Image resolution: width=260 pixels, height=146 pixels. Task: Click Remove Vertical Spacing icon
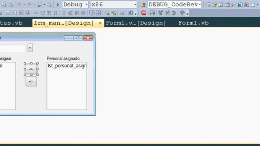coord(83,13)
